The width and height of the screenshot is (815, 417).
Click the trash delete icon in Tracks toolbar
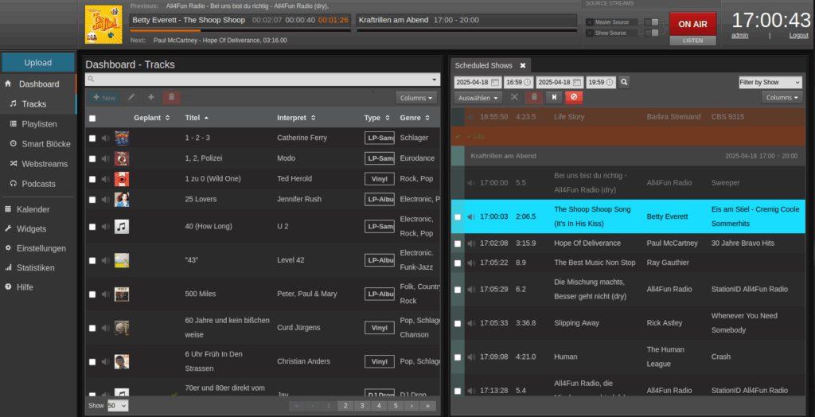pyautogui.click(x=172, y=97)
